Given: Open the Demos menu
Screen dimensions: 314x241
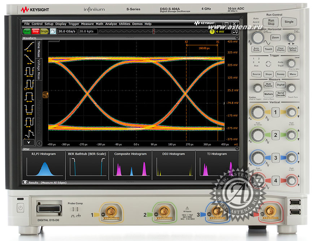Looking at the screenshot, I should point(138,24).
